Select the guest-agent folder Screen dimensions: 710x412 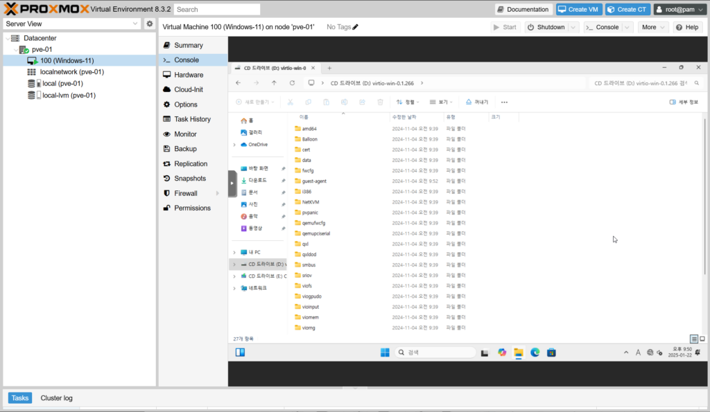(x=314, y=181)
